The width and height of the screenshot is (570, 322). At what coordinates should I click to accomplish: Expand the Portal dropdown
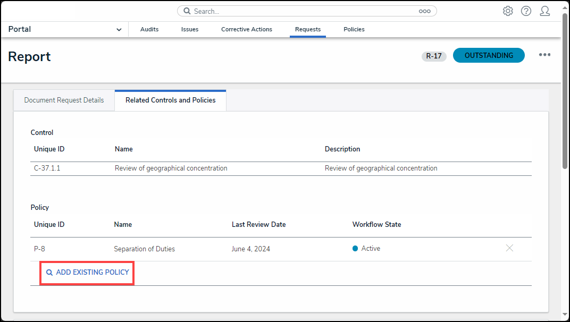click(x=119, y=30)
